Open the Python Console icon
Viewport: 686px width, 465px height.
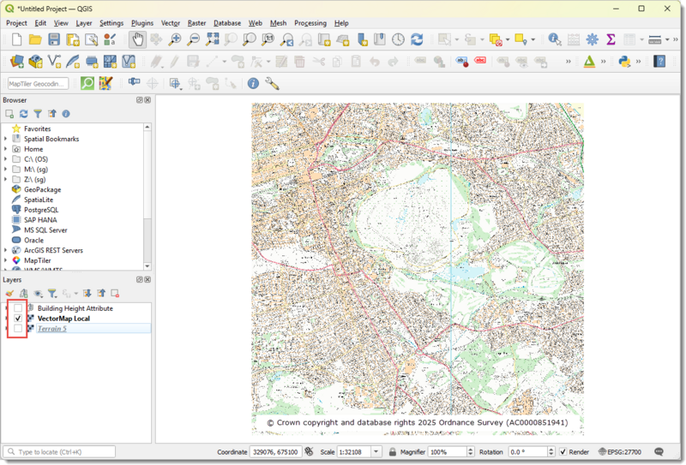pyautogui.click(x=624, y=62)
